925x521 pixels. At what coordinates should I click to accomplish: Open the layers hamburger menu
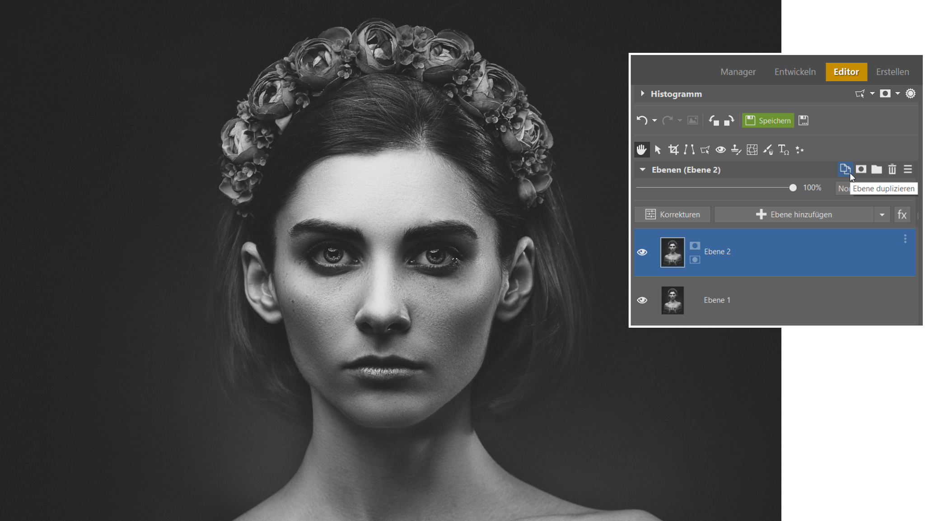908,169
